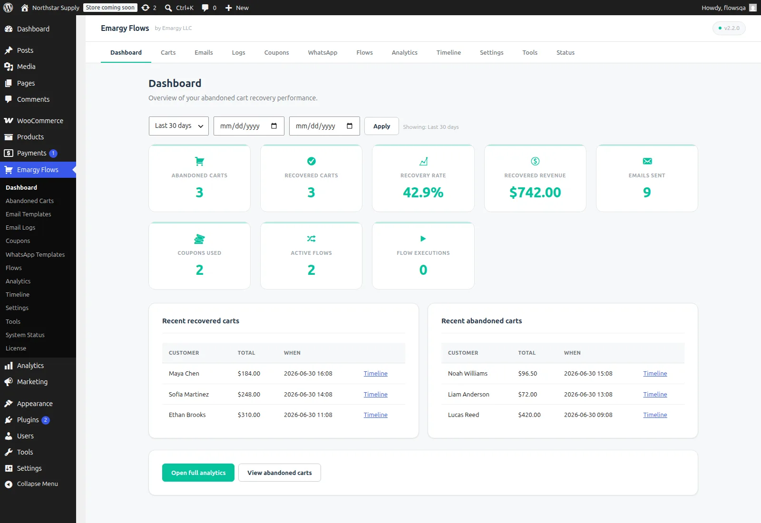Expand the Last 30 days dropdown
The height and width of the screenshot is (523, 761).
[x=179, y=126]
